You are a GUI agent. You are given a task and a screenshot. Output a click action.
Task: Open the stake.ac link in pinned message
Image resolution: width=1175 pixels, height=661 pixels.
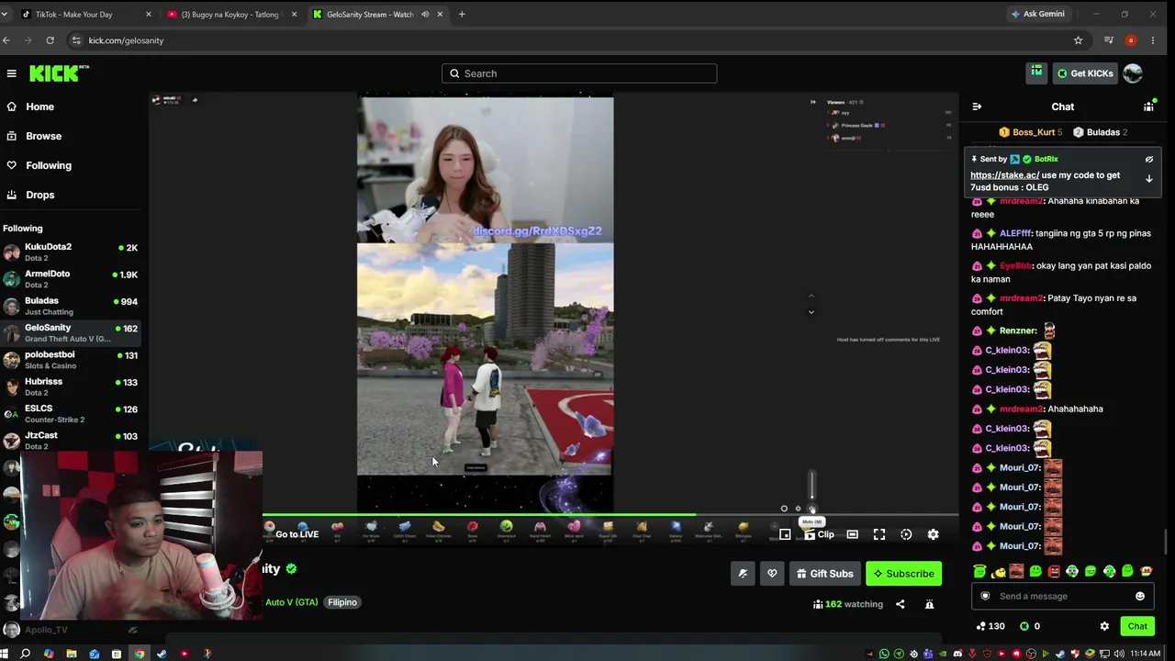tap(1004, 175)
